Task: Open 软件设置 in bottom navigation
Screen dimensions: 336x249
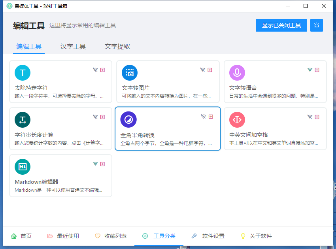Action: [x=208, y=236]
